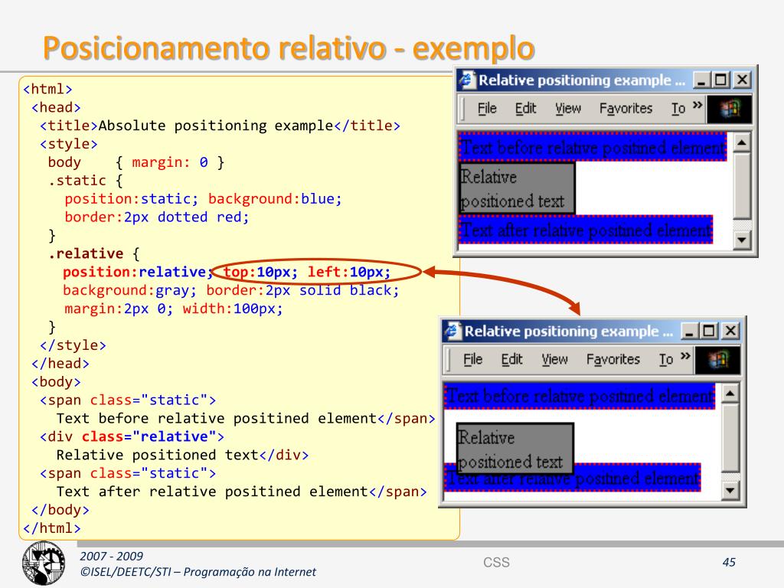Click 'Text after relative positined element' in upper window
Image resolution: width=784 pixels, height=588 pixels.
[x=586, y=230]
